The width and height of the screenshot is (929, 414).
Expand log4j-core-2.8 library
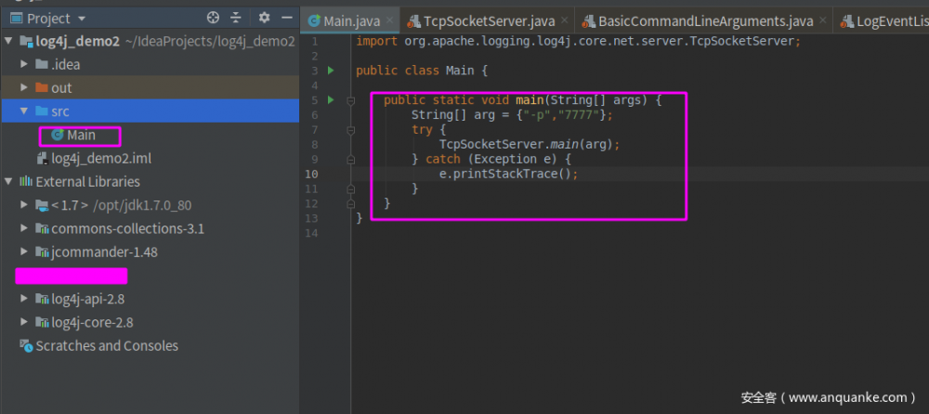(24, 323)
